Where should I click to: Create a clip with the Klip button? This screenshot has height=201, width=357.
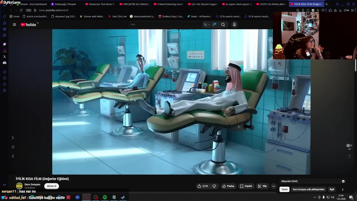(x=262, y=186)
